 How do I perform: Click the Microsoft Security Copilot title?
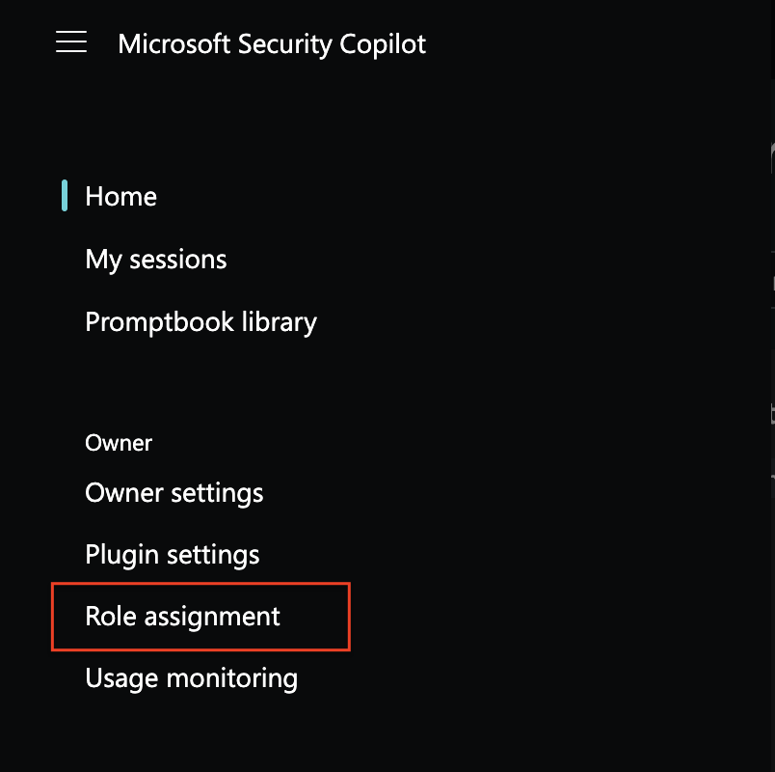(271, 44)
